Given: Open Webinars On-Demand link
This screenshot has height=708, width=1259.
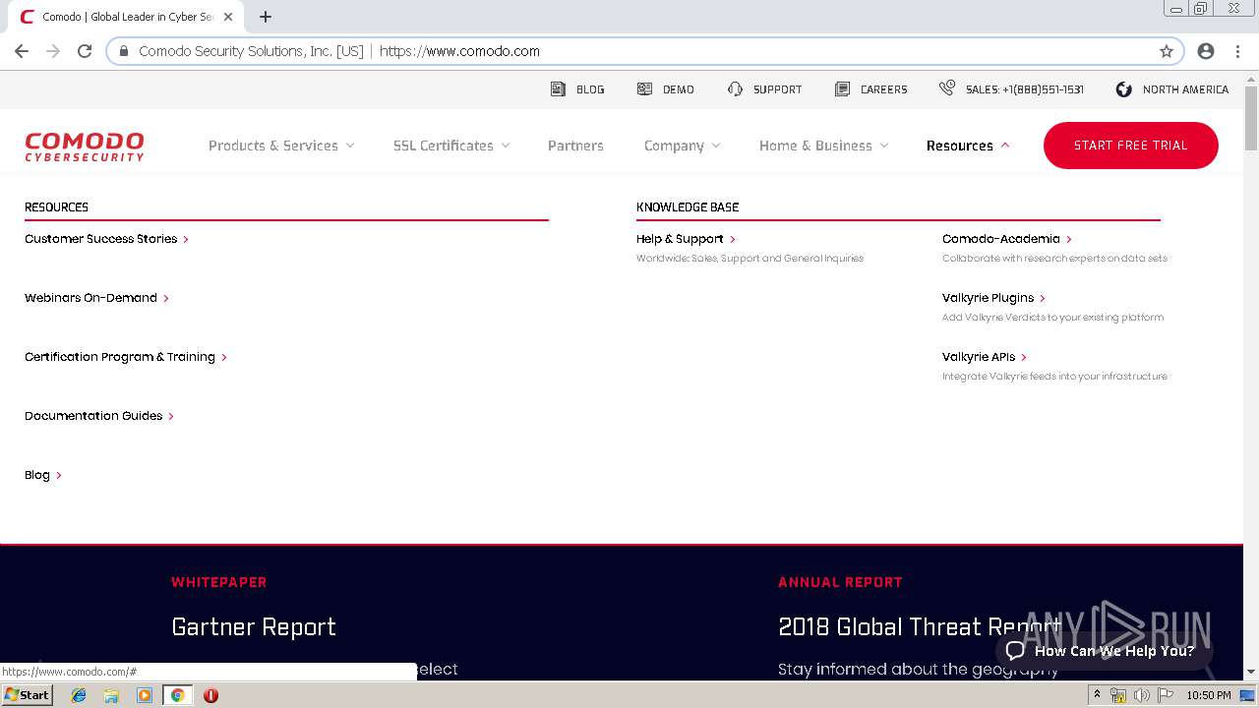Looking at the screenshot, I should click(x=96, y=298).
